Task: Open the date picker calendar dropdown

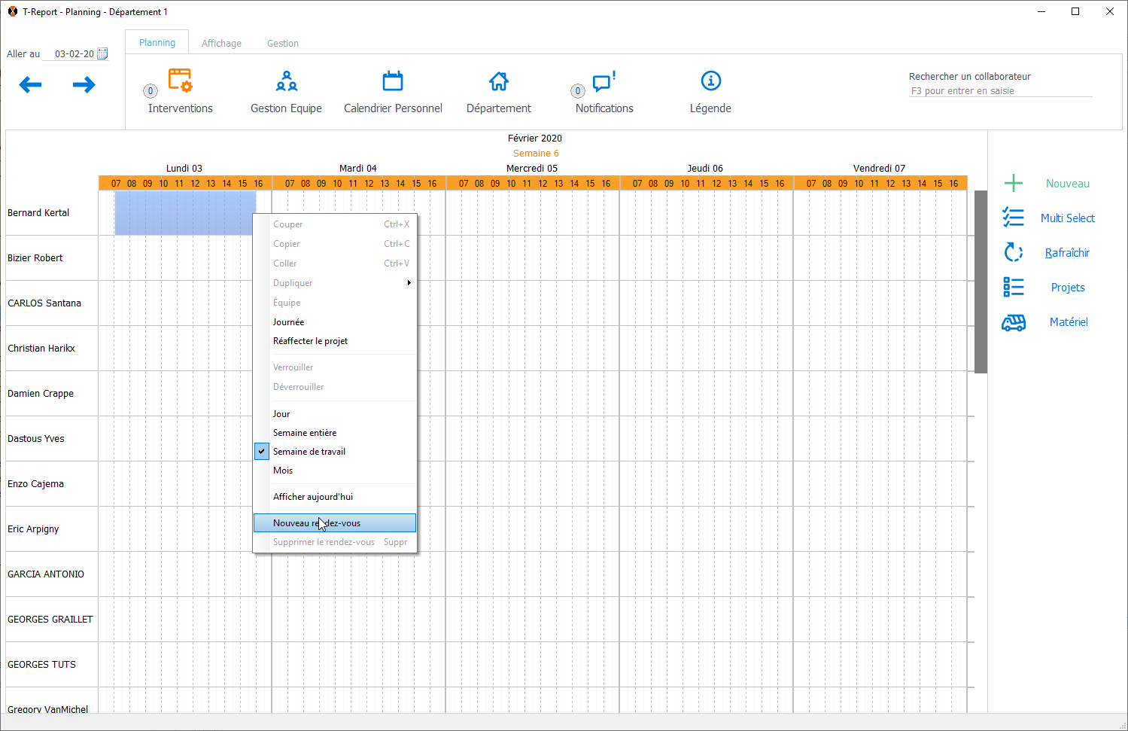Action: pyautogui.click(x=103, y=53)
